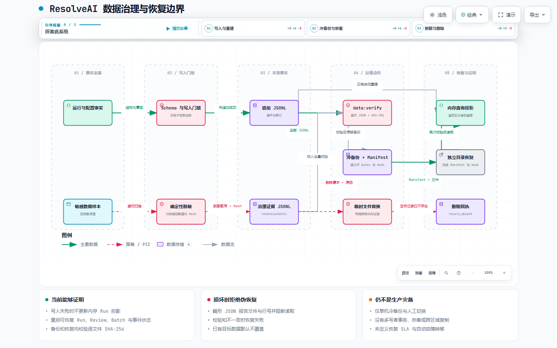Click database icon on 治理证据 JSONL
The height and width of the screenshot is (348, 557).
tap(255, 204)
